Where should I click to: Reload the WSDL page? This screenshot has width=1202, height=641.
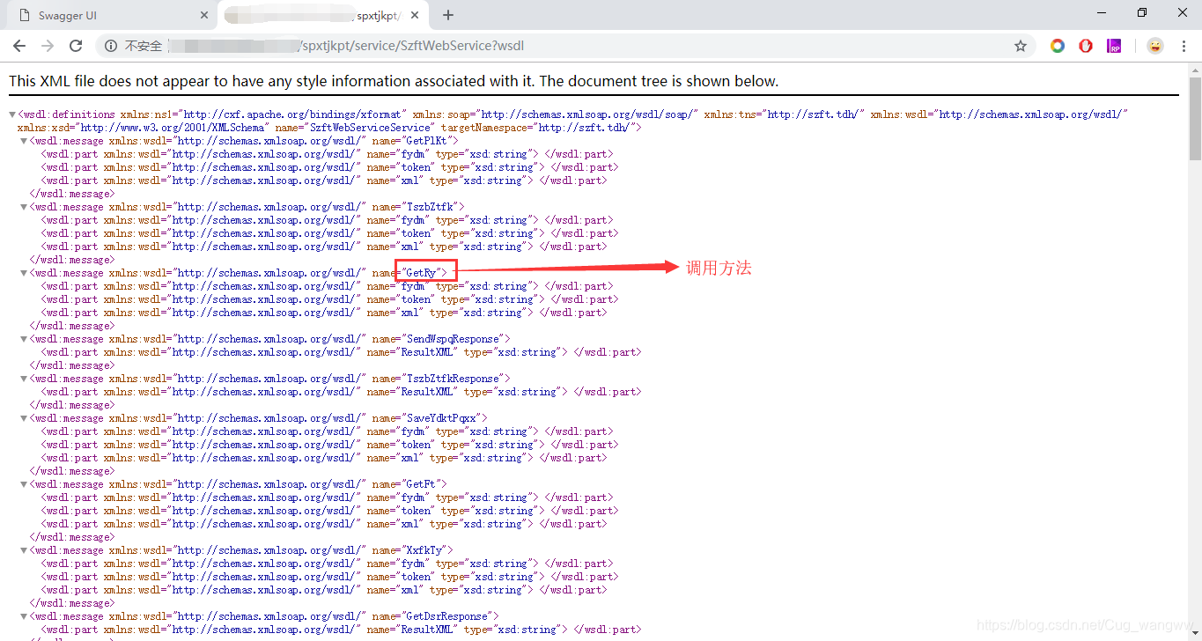(x=76, y=46)
